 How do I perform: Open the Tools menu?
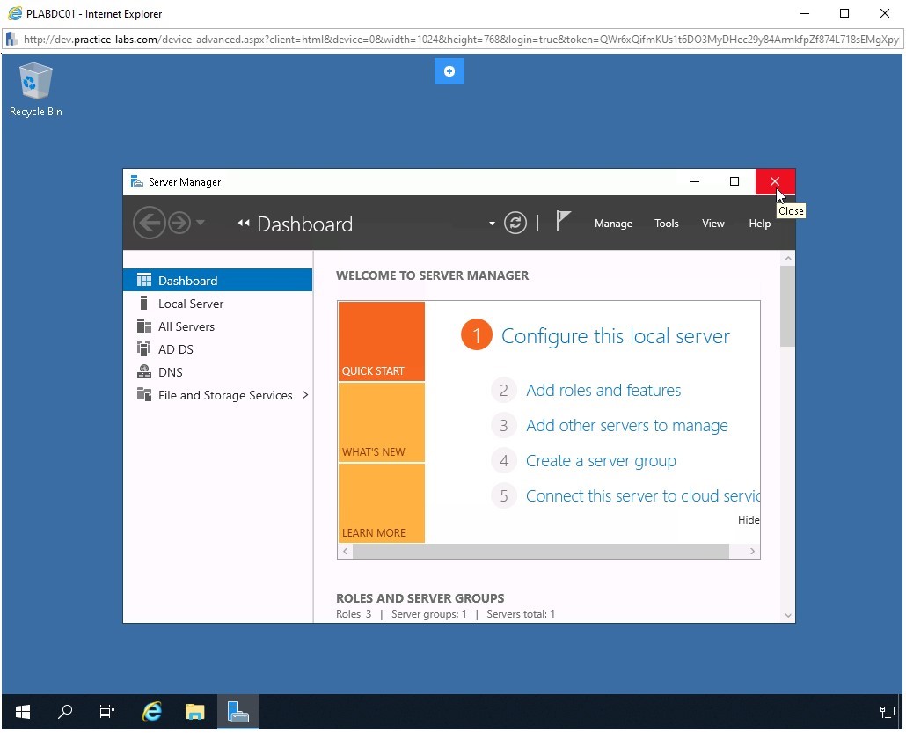pos(666,224)
